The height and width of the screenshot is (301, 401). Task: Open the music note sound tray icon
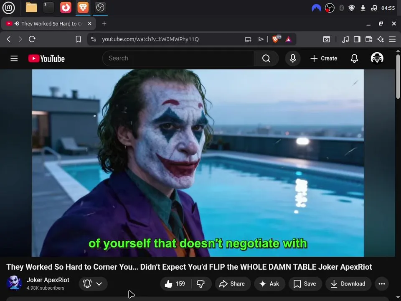point(373,8)
